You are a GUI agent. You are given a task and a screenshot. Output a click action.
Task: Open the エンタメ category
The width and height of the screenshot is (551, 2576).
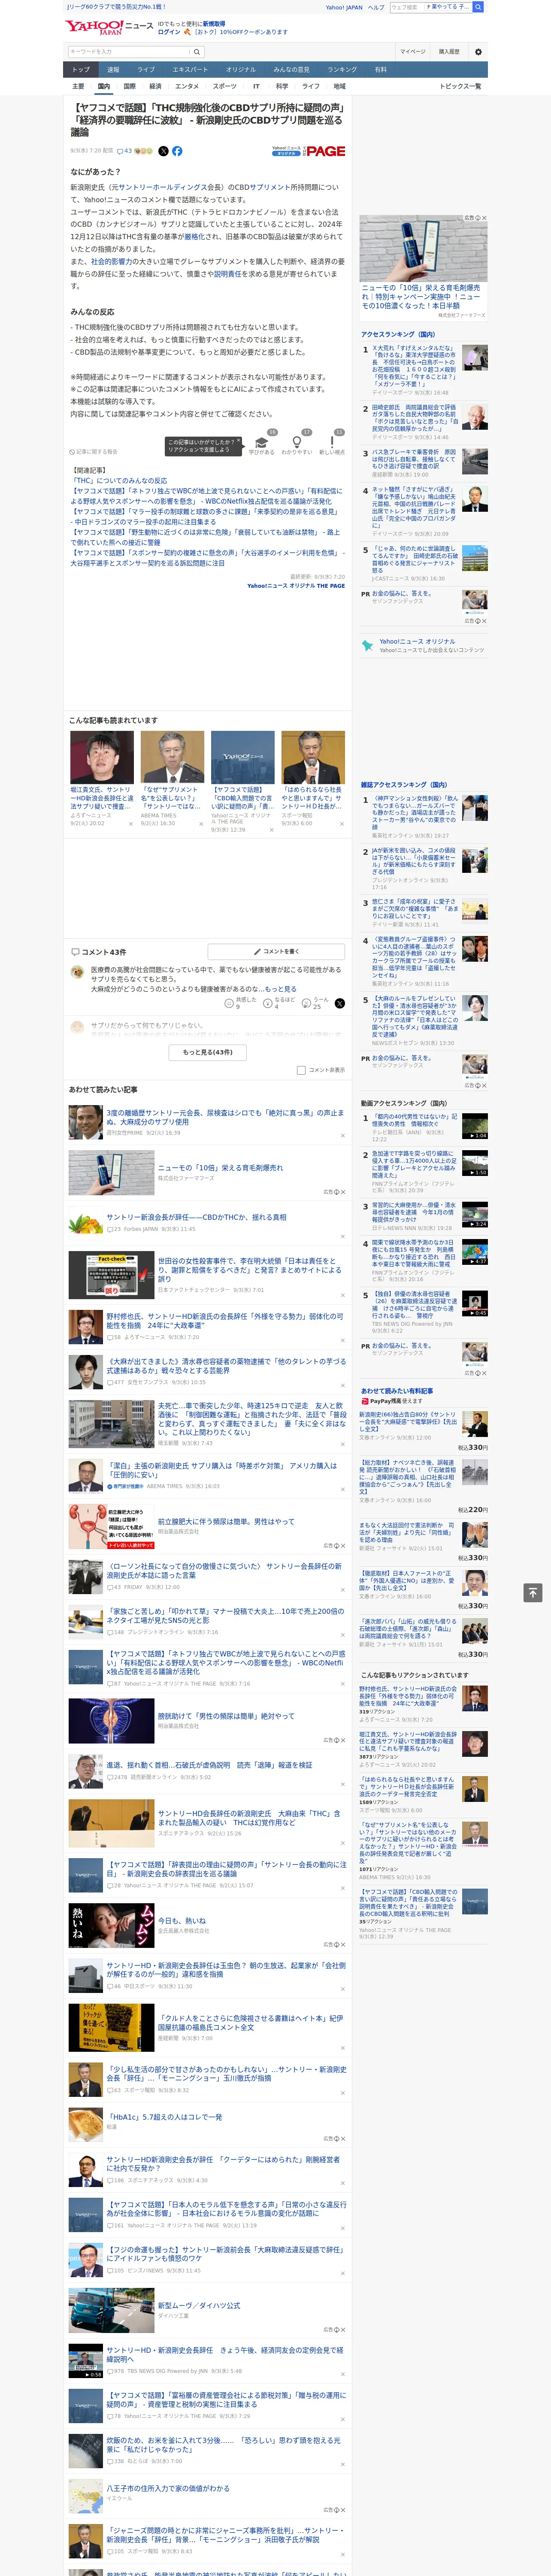coord(187,86)
